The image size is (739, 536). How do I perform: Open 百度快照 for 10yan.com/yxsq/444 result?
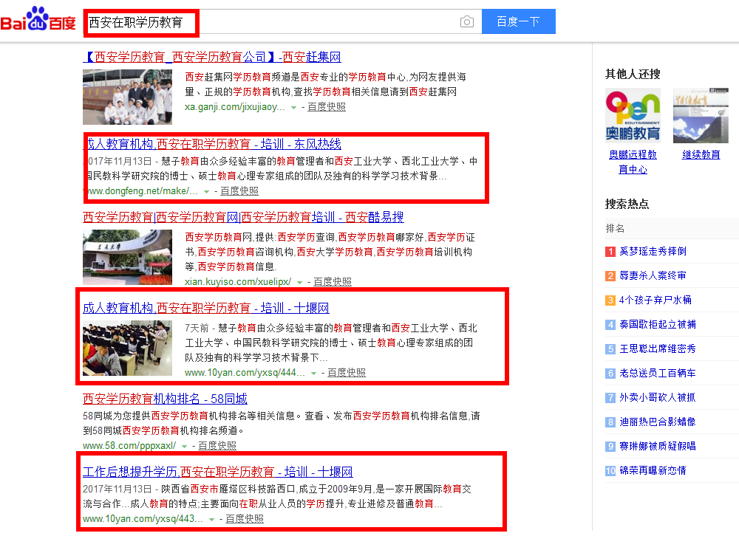click(347, 373)
